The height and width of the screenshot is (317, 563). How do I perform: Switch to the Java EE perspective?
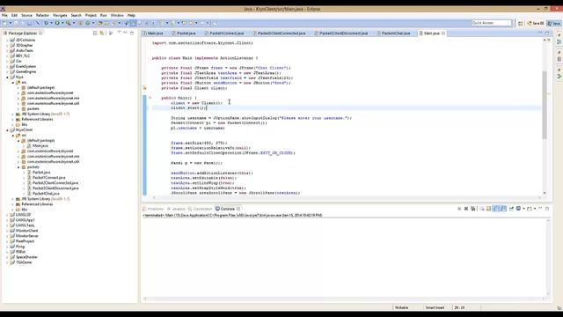pos(536,23)
